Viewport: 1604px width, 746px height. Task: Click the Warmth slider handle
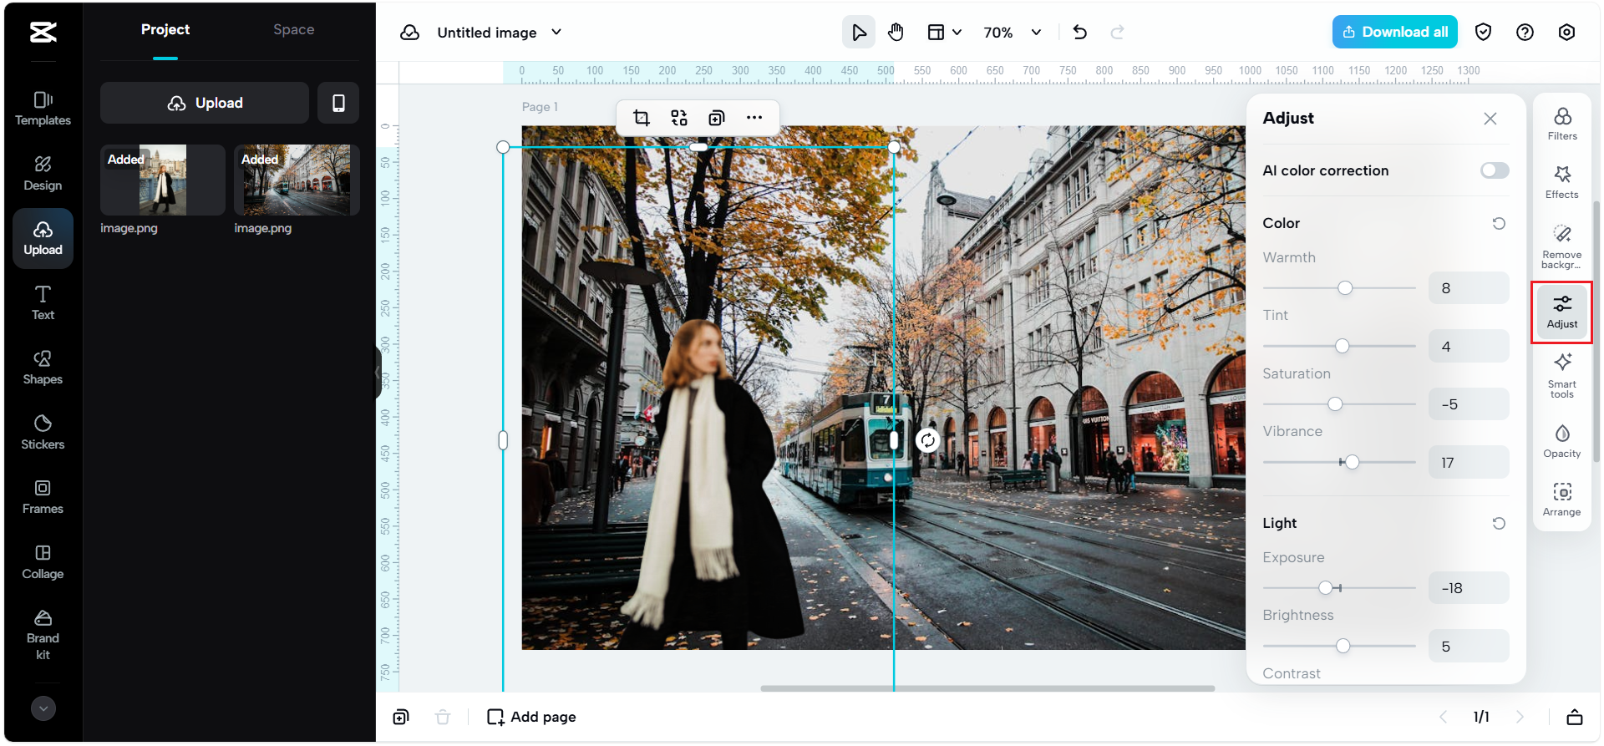pos(1344,288)
